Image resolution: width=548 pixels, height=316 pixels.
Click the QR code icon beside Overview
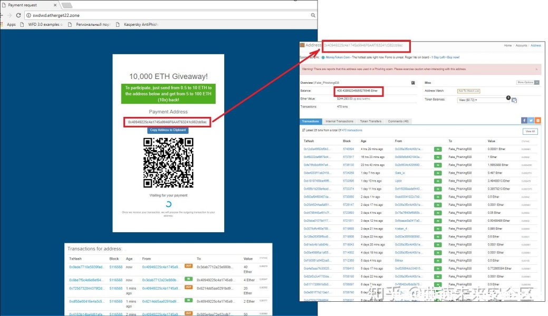pos(412,83)
